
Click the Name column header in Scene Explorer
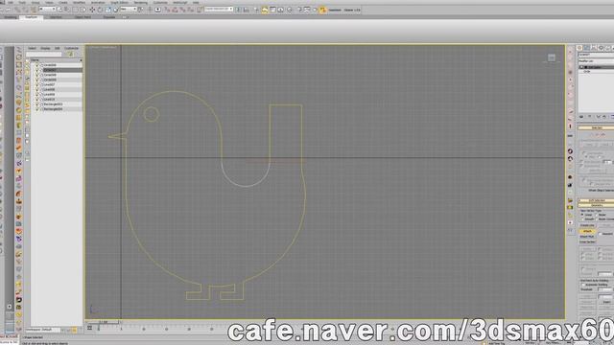pyautogui.click(x=56, y=60)
